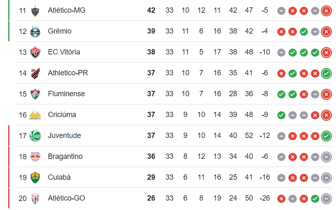This screenshot has height=210, width=336.
Task: Click the Bragantino club crest
Action: click(x=35, y=157)
